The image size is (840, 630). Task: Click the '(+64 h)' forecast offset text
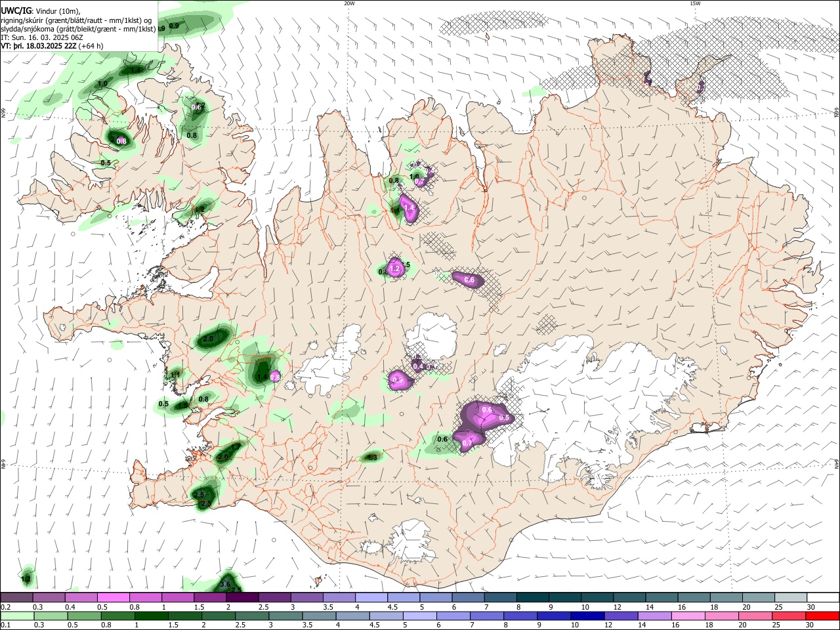pos(91,46)
